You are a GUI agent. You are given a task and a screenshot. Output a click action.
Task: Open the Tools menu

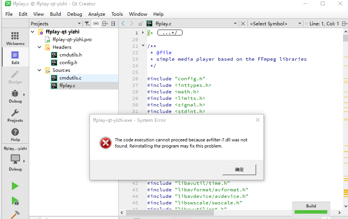coord(117,14)
